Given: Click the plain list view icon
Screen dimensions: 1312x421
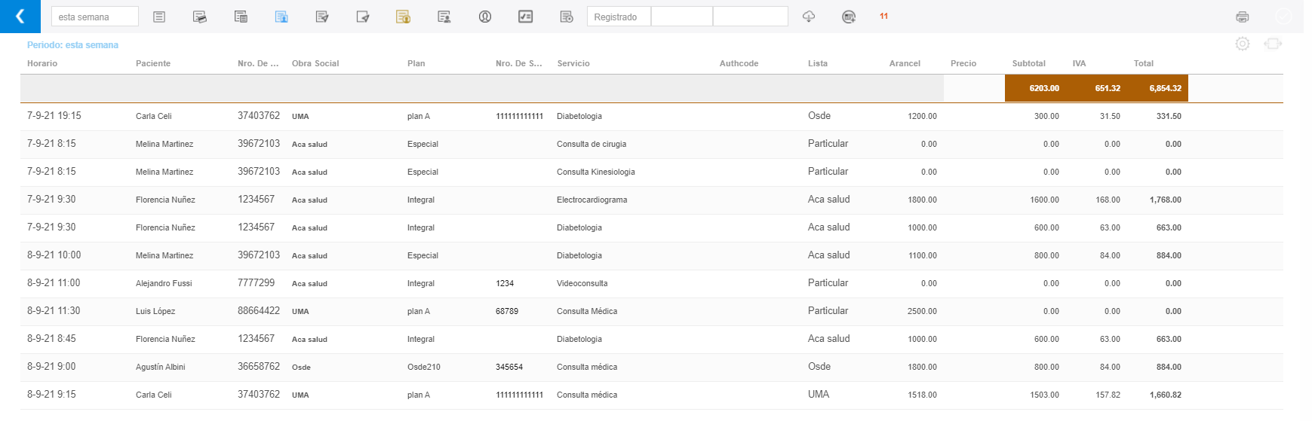Looking at the screenshot, I should click(159, 17).
